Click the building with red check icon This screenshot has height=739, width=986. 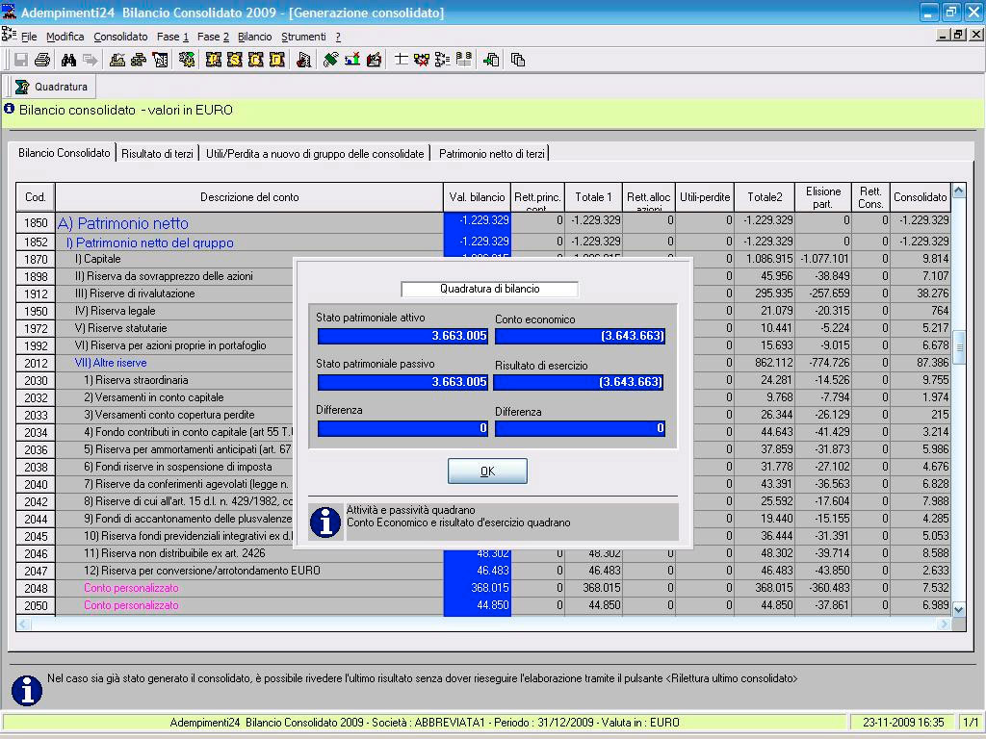pyautogui.click(x=303, y=60)
